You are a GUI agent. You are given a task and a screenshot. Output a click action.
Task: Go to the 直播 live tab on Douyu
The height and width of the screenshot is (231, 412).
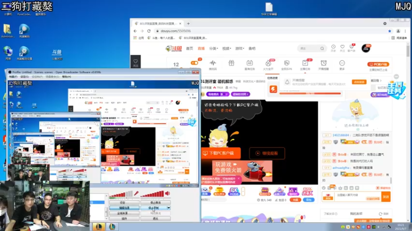click(x=201, y=48)
